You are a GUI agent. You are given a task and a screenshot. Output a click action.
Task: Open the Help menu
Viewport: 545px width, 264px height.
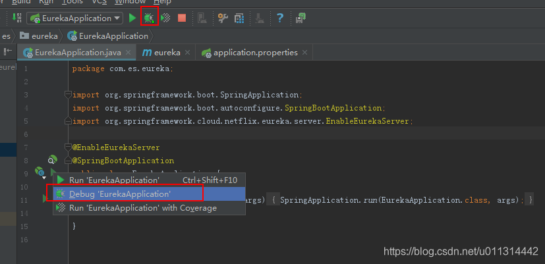pos(162,2)
